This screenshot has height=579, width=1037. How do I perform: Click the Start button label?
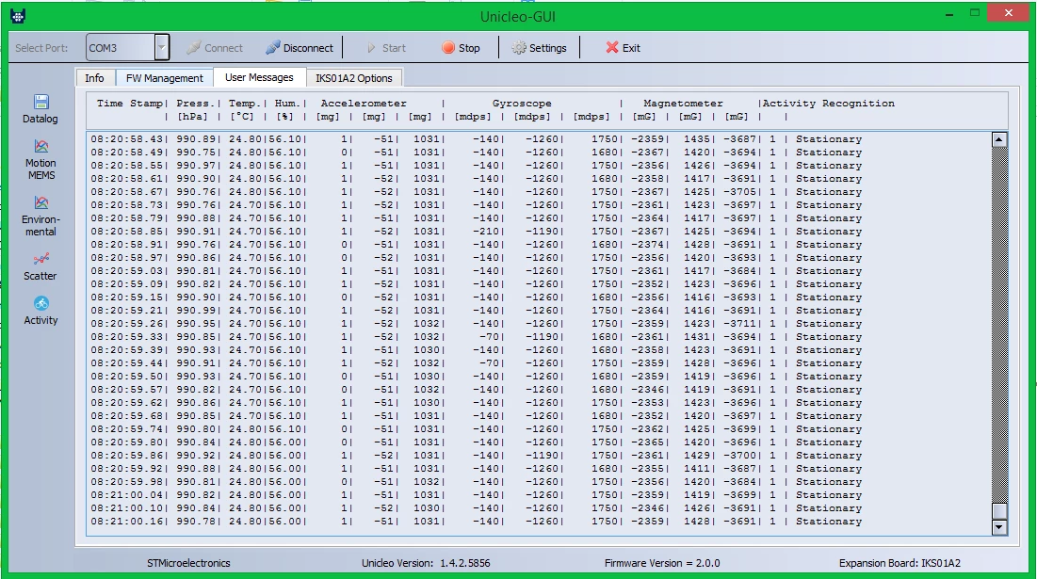(x=394, y=48)
